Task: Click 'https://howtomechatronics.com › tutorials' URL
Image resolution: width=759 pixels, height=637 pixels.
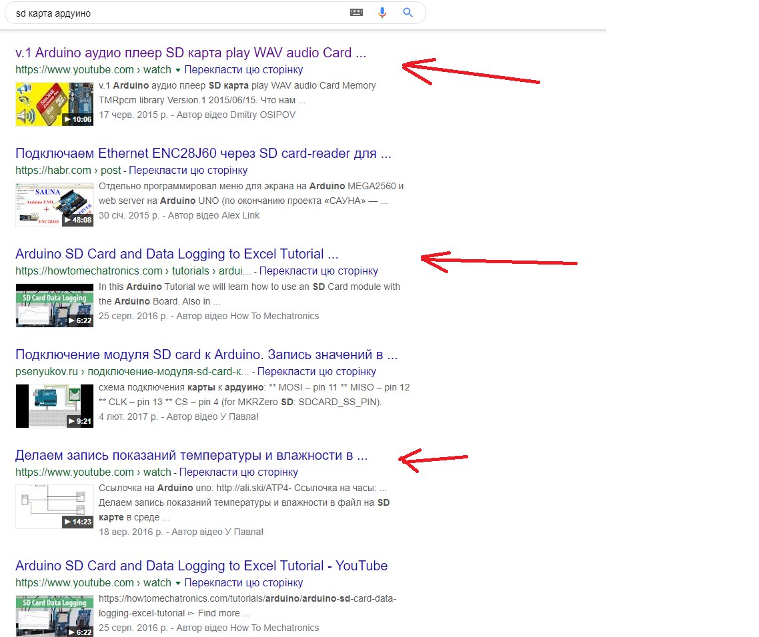Action: pyautogui.click(x=133, y=271)
